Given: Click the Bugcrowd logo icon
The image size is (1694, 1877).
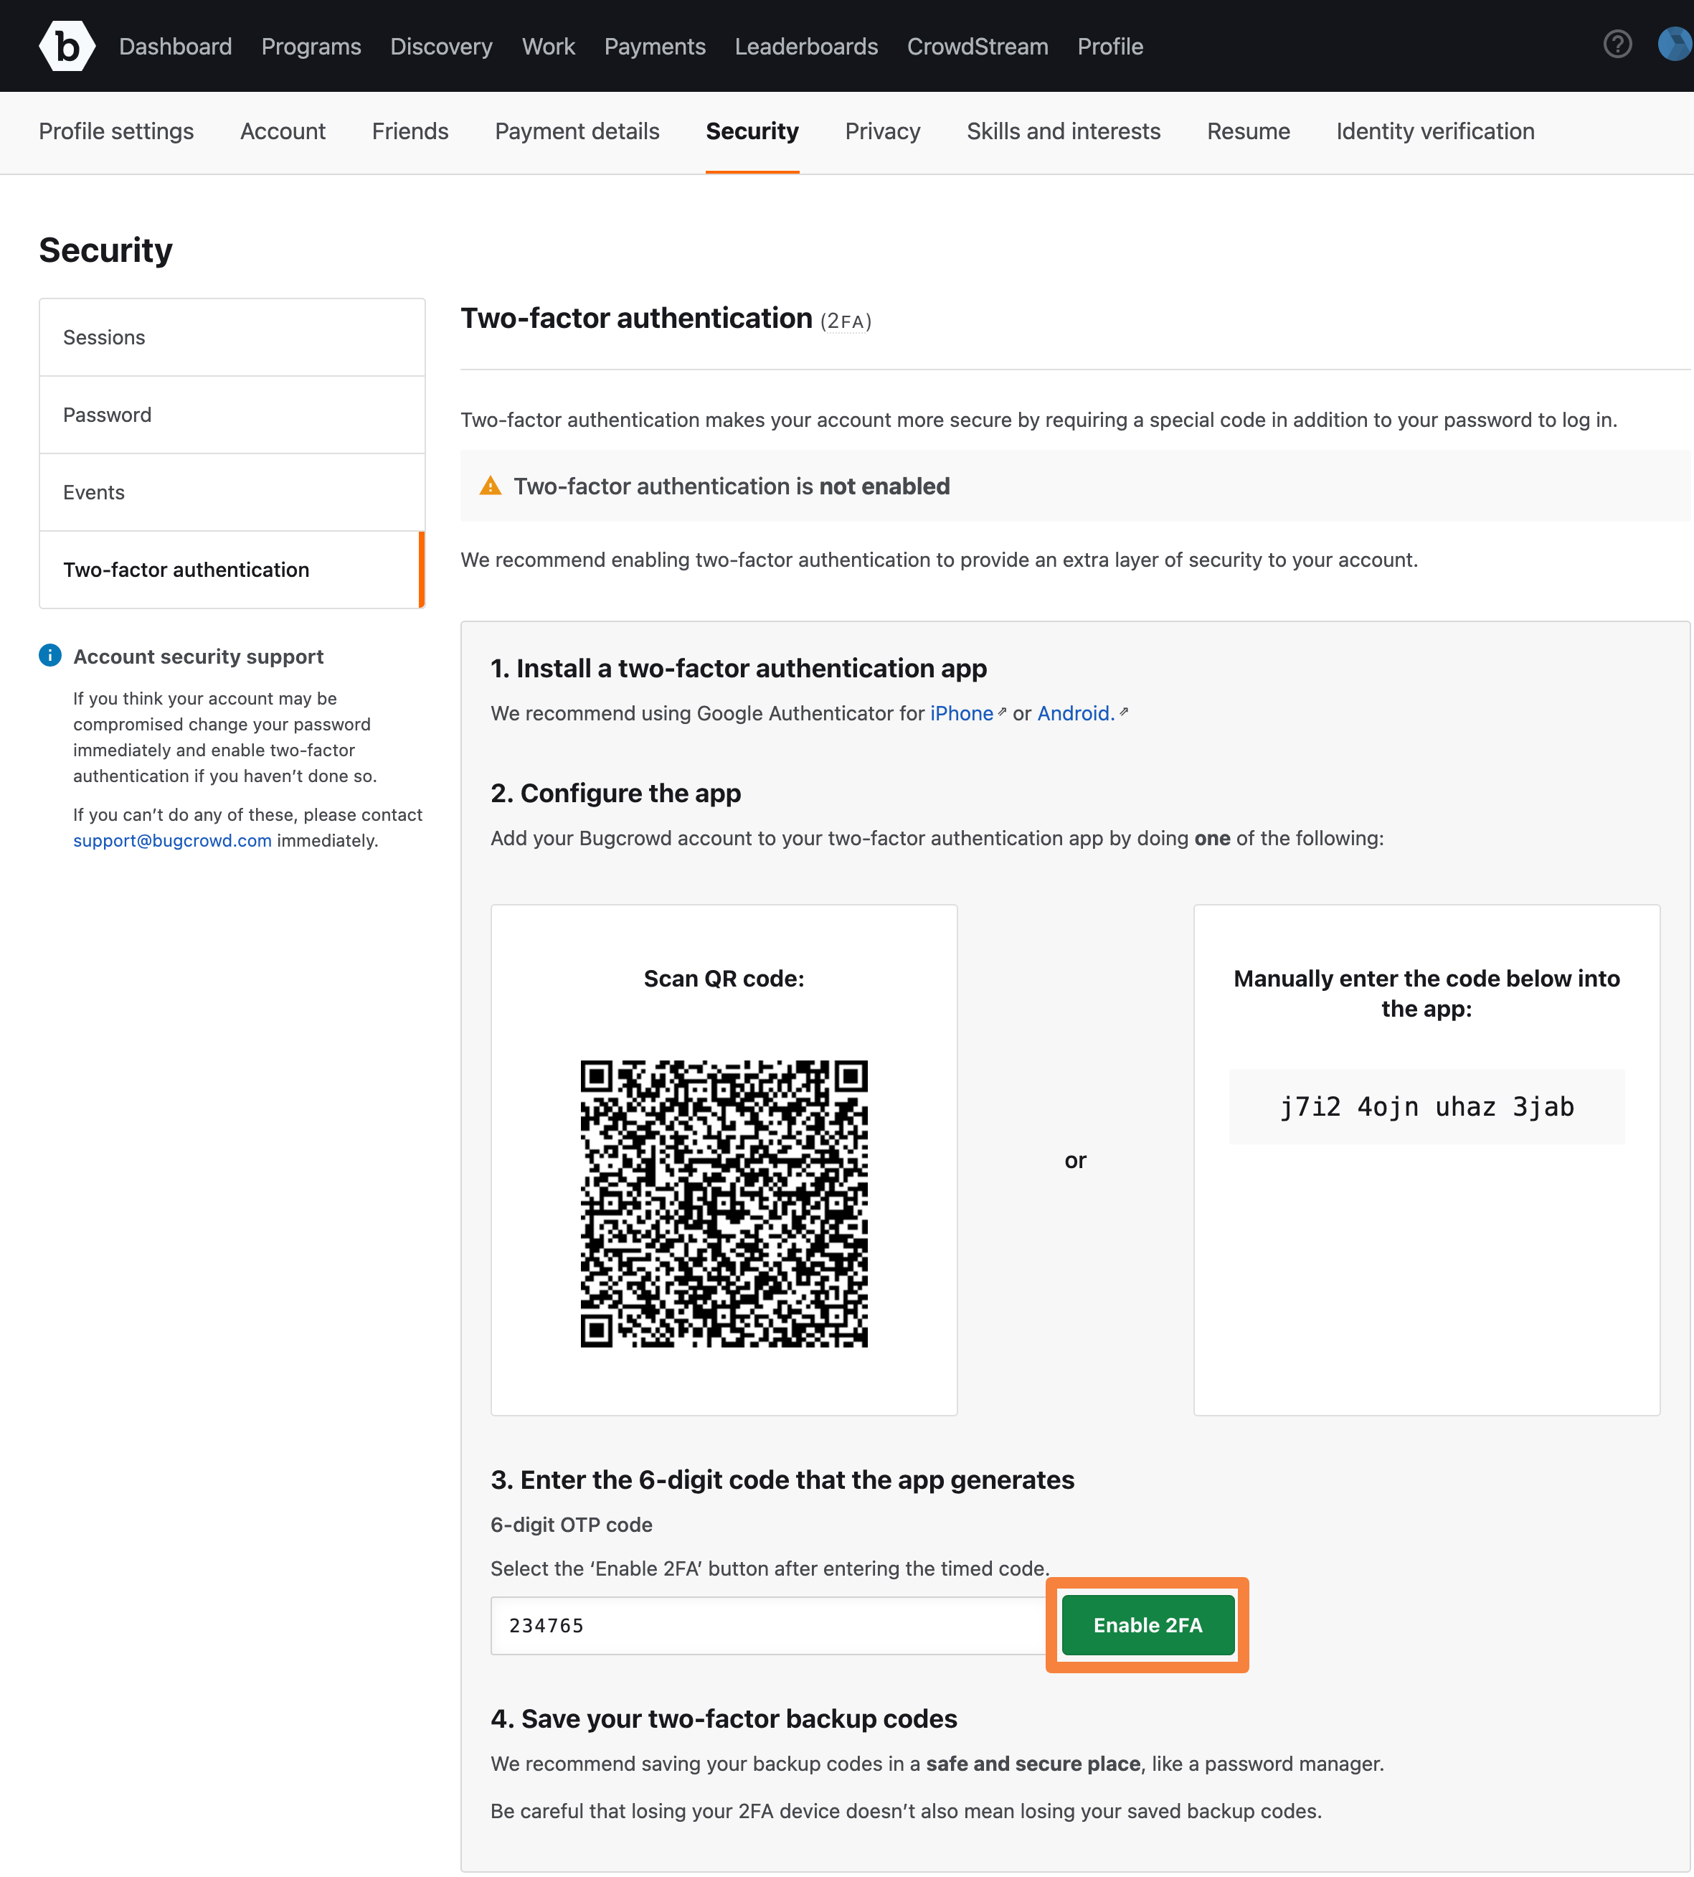Looking at the screenshot, I should coord(65,44).
